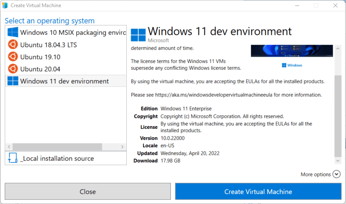
Task: Click the large Windows logo beside the heading
Action: (x=138, y=35)
